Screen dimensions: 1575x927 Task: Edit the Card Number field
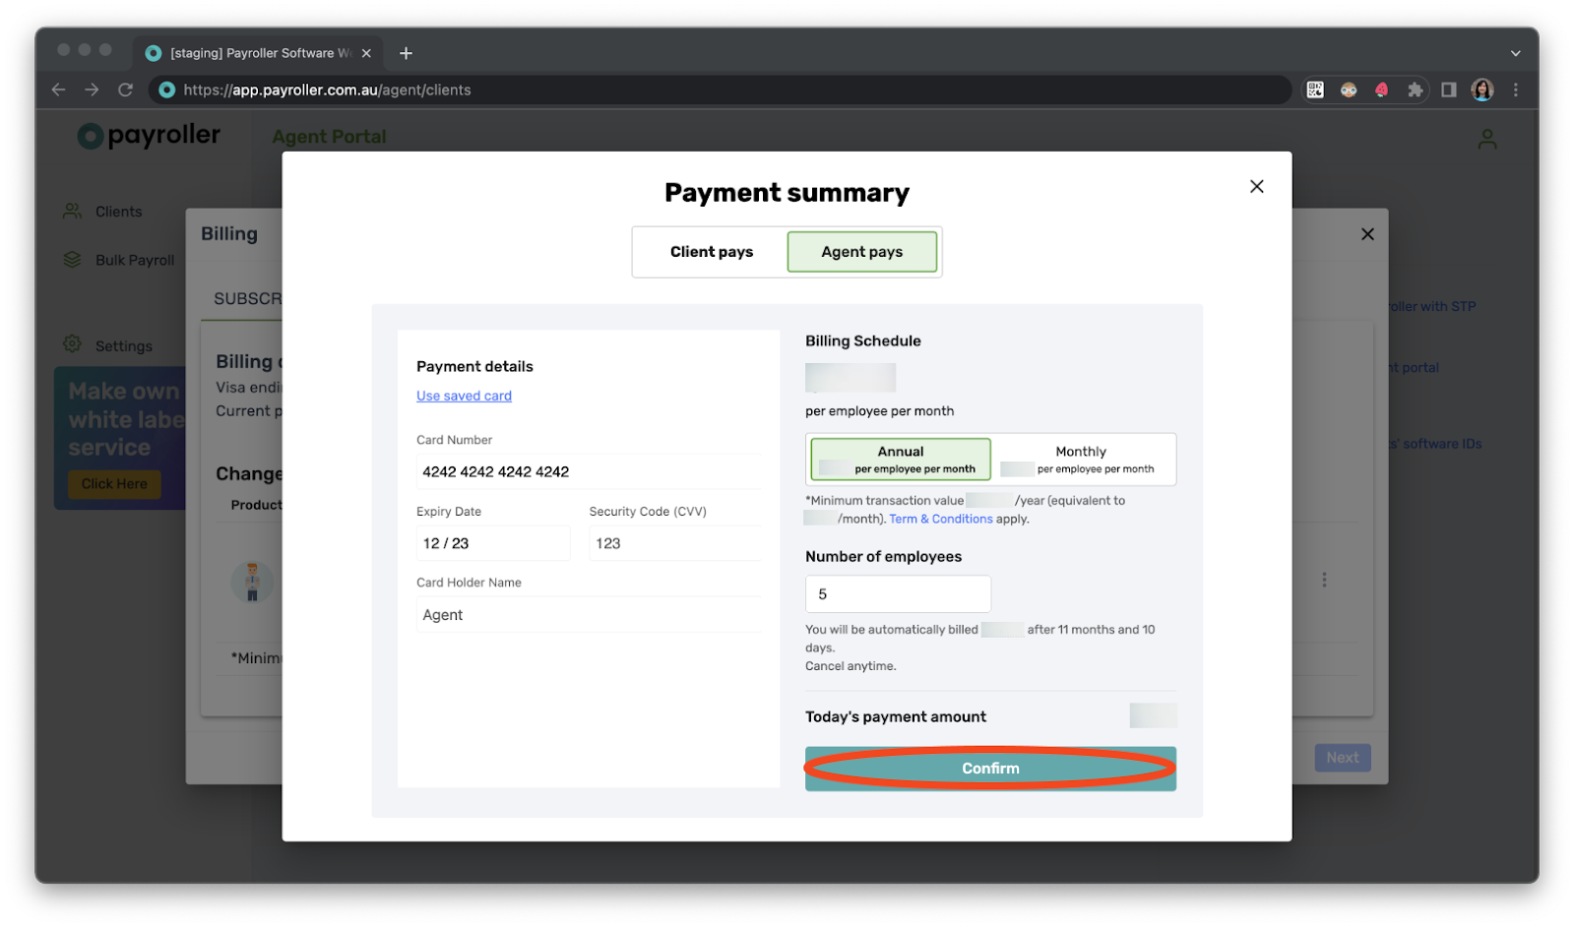pos(589,471)
